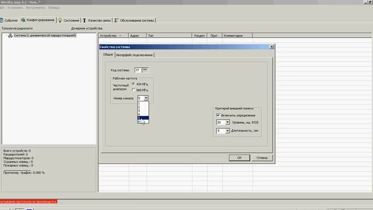This screenshot has width=373, height=210.
Task: Open the Установки menu
Action: point(15,8)
